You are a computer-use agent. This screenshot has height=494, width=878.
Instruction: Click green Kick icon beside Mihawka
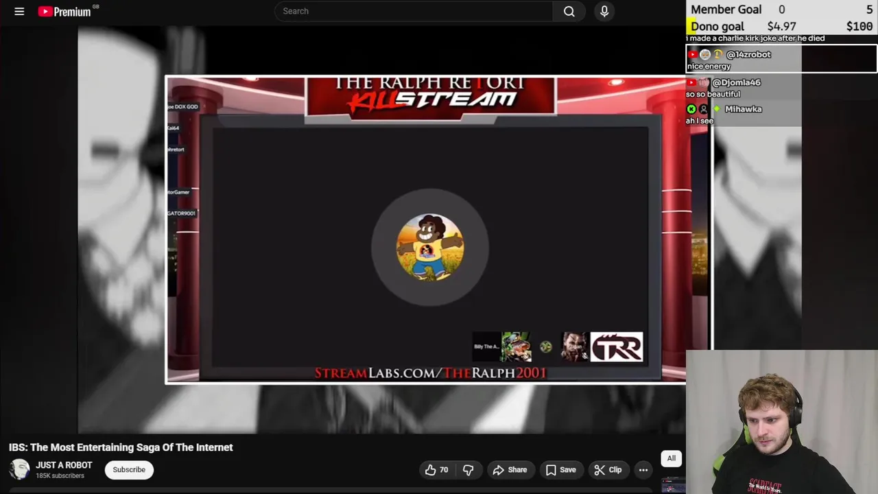[x=691, y=109]
